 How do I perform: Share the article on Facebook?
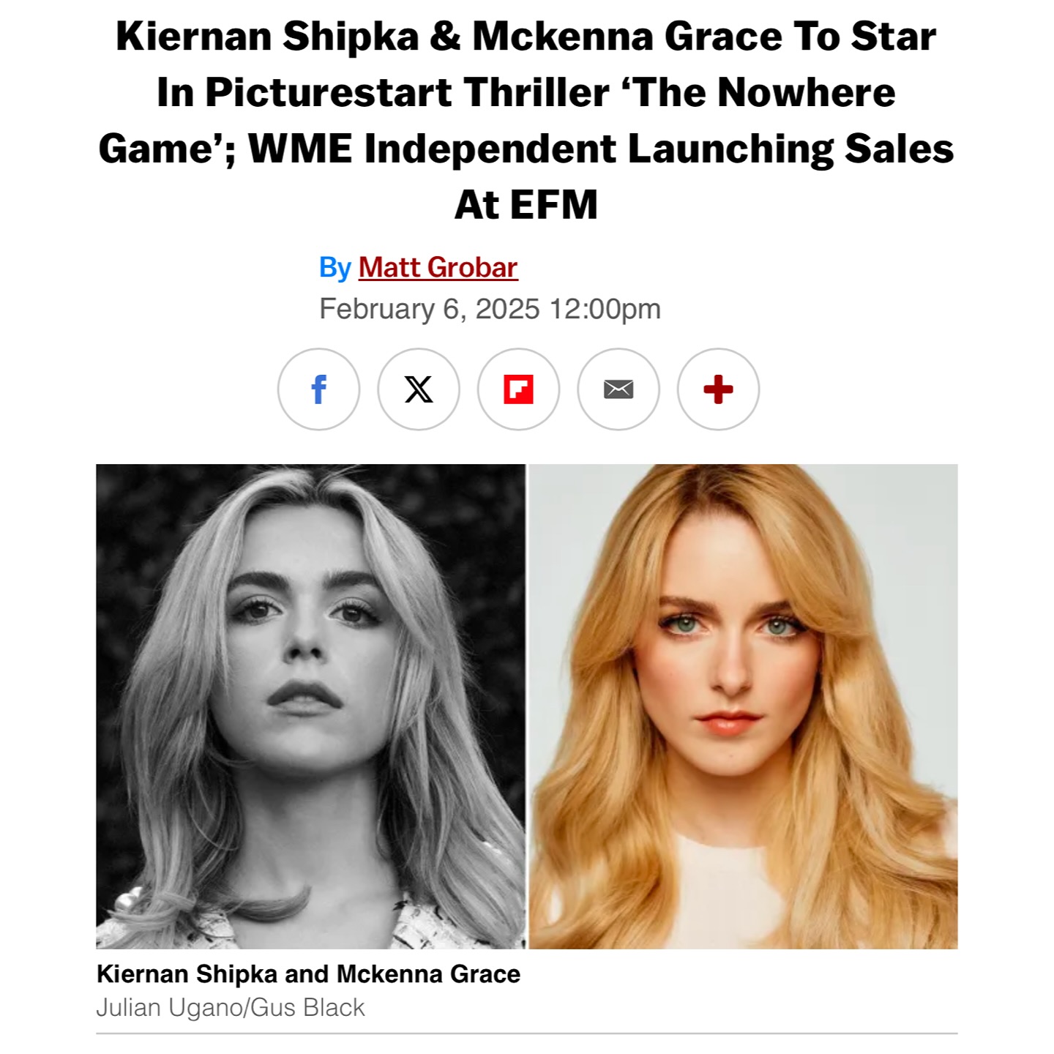(x=318, y=389)
